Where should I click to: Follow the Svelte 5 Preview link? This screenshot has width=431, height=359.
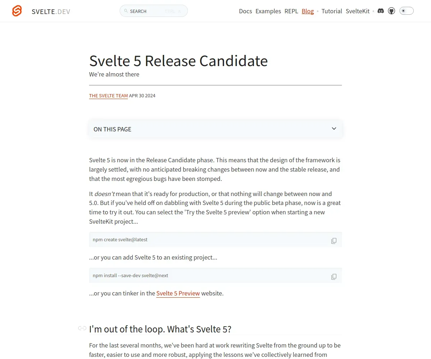(x=178, y=293)
